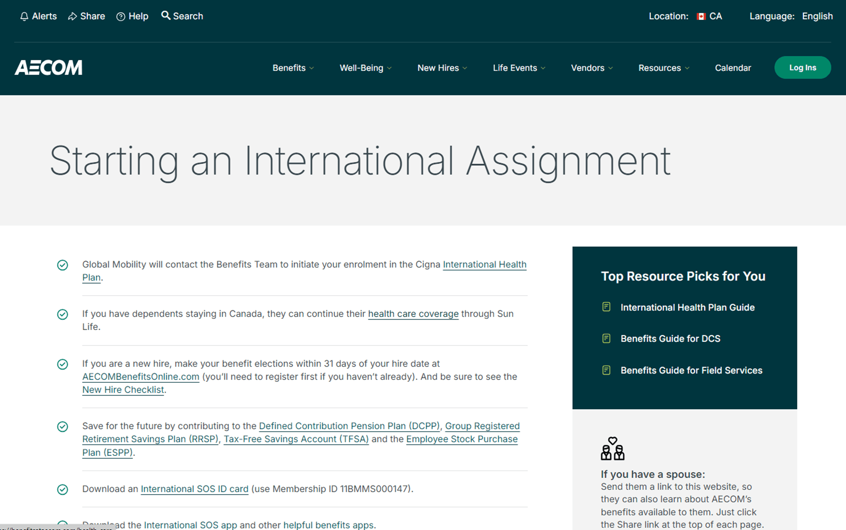Open Employee Stock Purchase Plan (ESPP) link
Screen dimensions: 846x530
pyautogui.click(x=462, y=439)
